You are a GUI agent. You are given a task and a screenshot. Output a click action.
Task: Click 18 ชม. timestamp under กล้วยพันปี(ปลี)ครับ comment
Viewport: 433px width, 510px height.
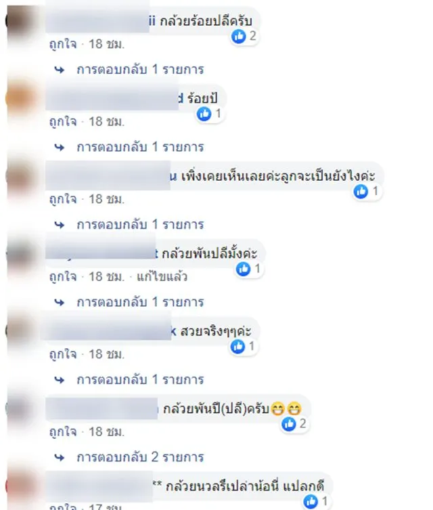coord(106,432)
